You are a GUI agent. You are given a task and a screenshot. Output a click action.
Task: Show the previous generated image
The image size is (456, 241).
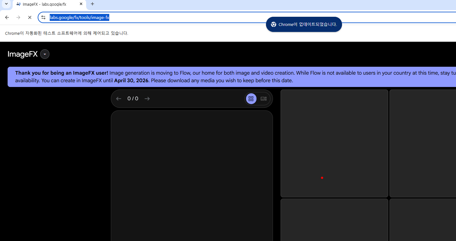(x=119, y=99)
